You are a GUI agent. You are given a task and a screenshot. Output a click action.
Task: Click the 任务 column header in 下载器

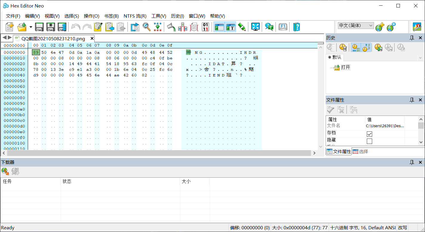(x=30, y=182)
